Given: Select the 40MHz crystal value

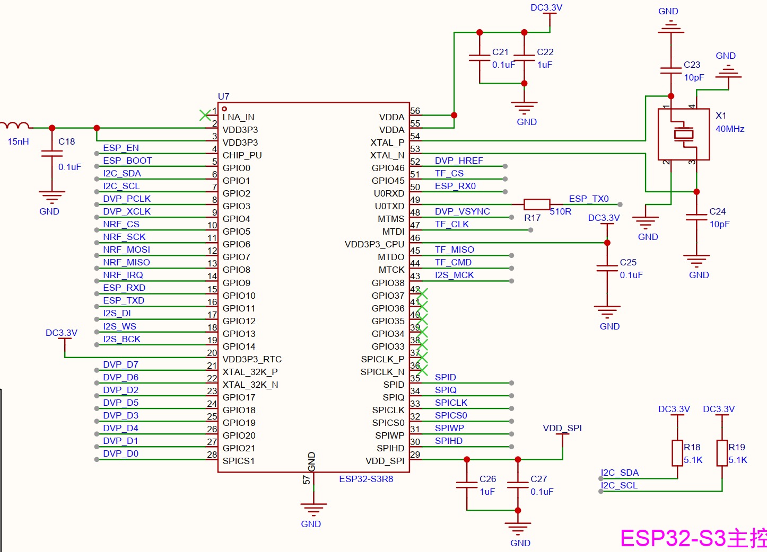Looking at the screenshot, I should [x=730, y=129].
